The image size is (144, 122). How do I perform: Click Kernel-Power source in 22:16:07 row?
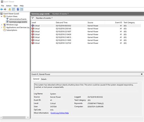[x=93, y=31]
